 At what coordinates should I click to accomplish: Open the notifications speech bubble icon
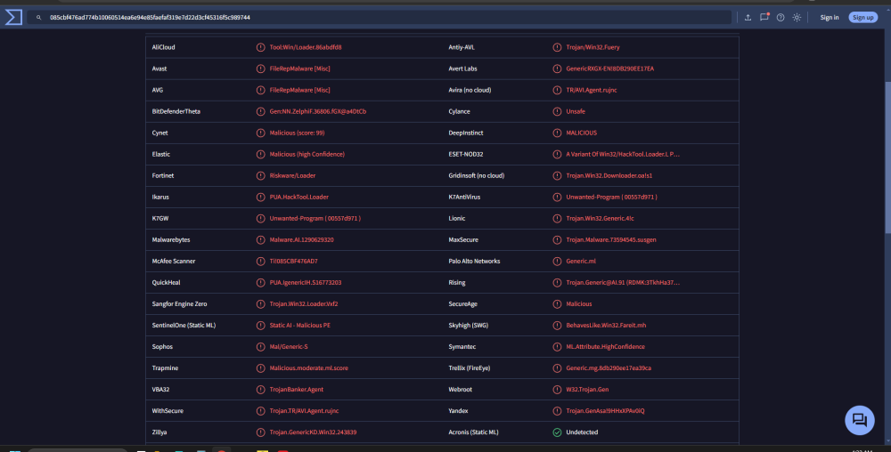(764, 17)
